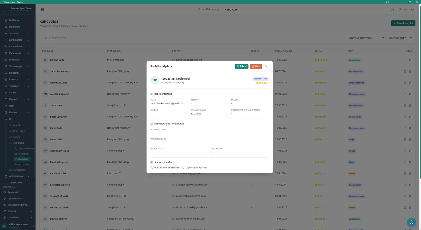
Task: Open the Wszystkie stanowiska dropdown
Action: [366, 38]
